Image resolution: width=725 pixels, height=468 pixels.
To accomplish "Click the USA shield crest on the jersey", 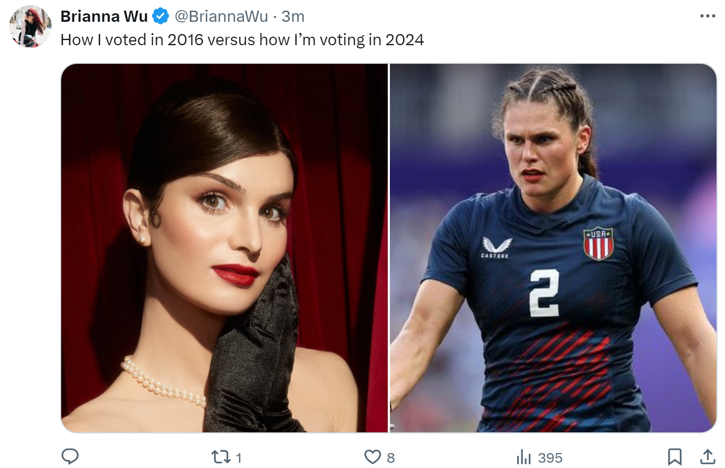I will (598, 244).
